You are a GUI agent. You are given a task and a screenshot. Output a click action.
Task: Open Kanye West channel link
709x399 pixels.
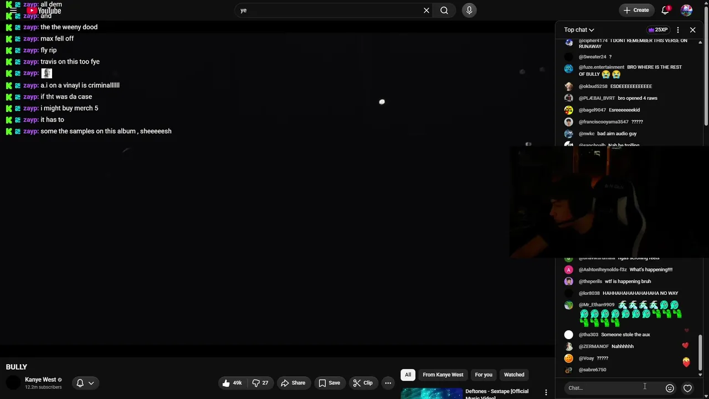[40, 380]
